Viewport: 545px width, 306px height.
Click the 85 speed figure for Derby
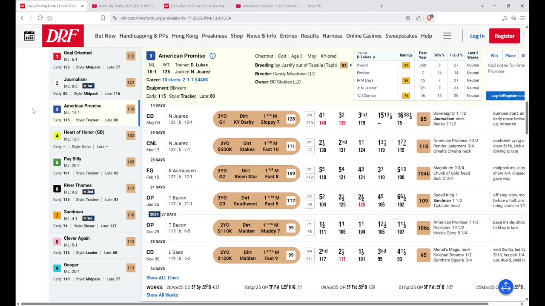(423, 119)
